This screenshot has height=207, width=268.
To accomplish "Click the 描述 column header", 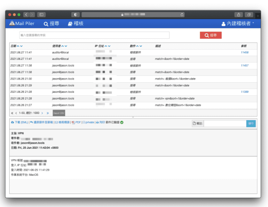I will pos(158,46).
